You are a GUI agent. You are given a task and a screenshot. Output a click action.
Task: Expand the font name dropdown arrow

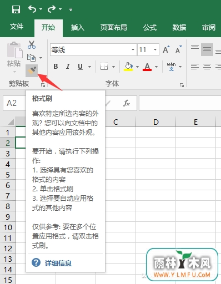[133, 50]
